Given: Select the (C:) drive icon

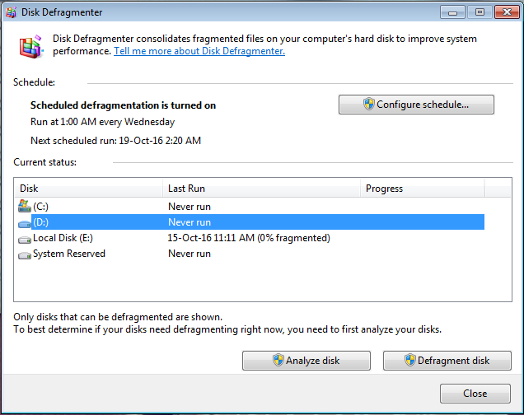Looking at the screenshot, I should coord(24,207).
